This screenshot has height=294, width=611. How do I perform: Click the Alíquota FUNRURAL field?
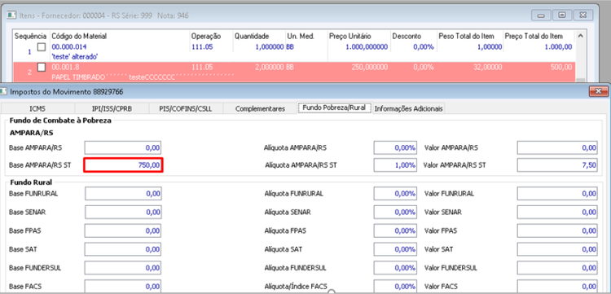395,194
